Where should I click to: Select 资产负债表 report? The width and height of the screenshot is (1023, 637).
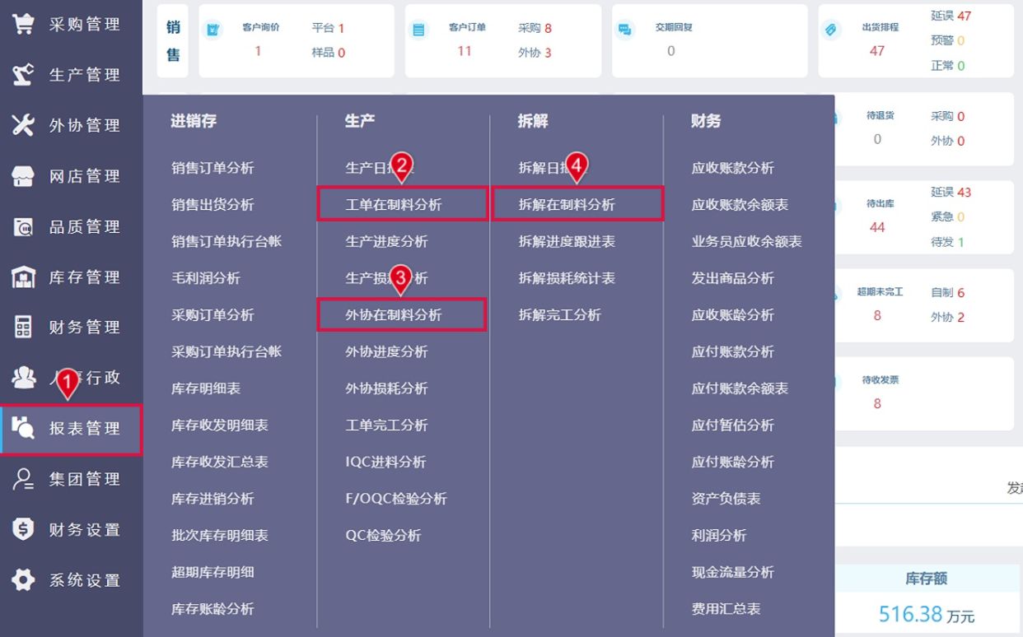click(726, 499)
